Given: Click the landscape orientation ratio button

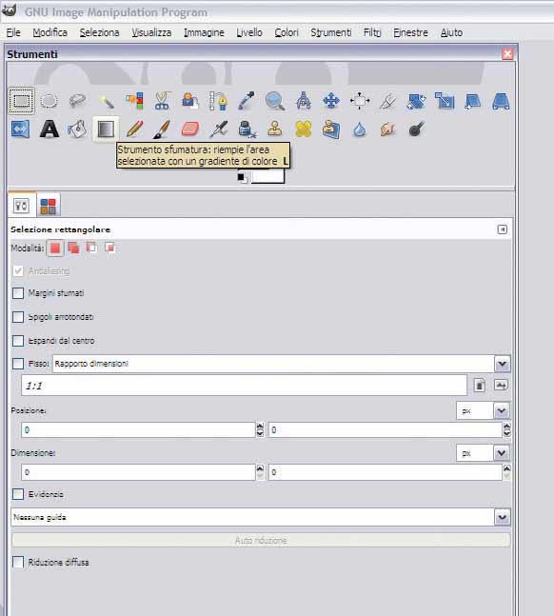Looking at the screenshot, I should (501, 385).
